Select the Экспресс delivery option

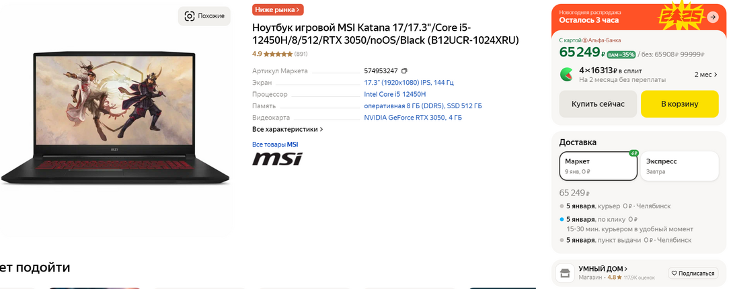pyautogui.click(x=679, y=166)
